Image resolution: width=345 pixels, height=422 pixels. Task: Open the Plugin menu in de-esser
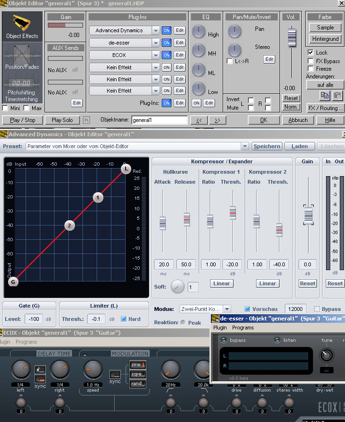pyautogui.click(x=220, y=328)
